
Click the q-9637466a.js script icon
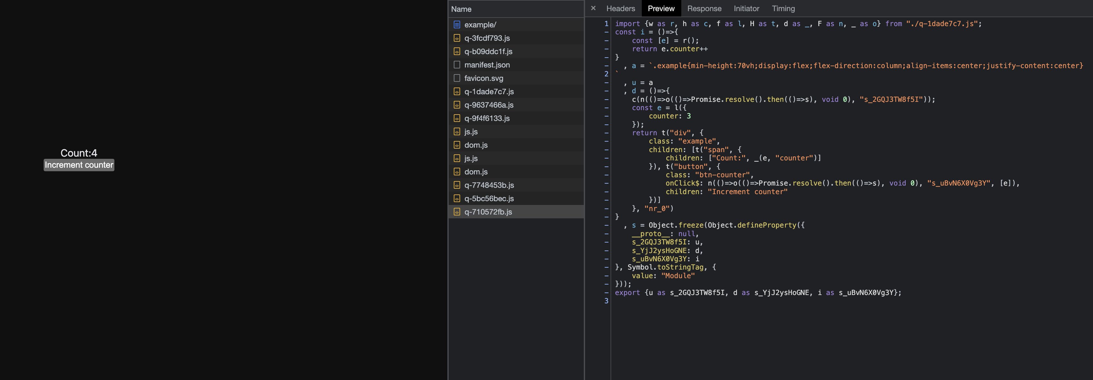(x=457, y=105)
